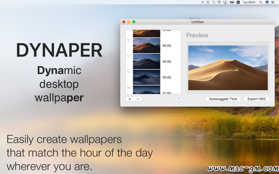
Task: Click the Wi-Fi status icon
Action: point(219,2)
